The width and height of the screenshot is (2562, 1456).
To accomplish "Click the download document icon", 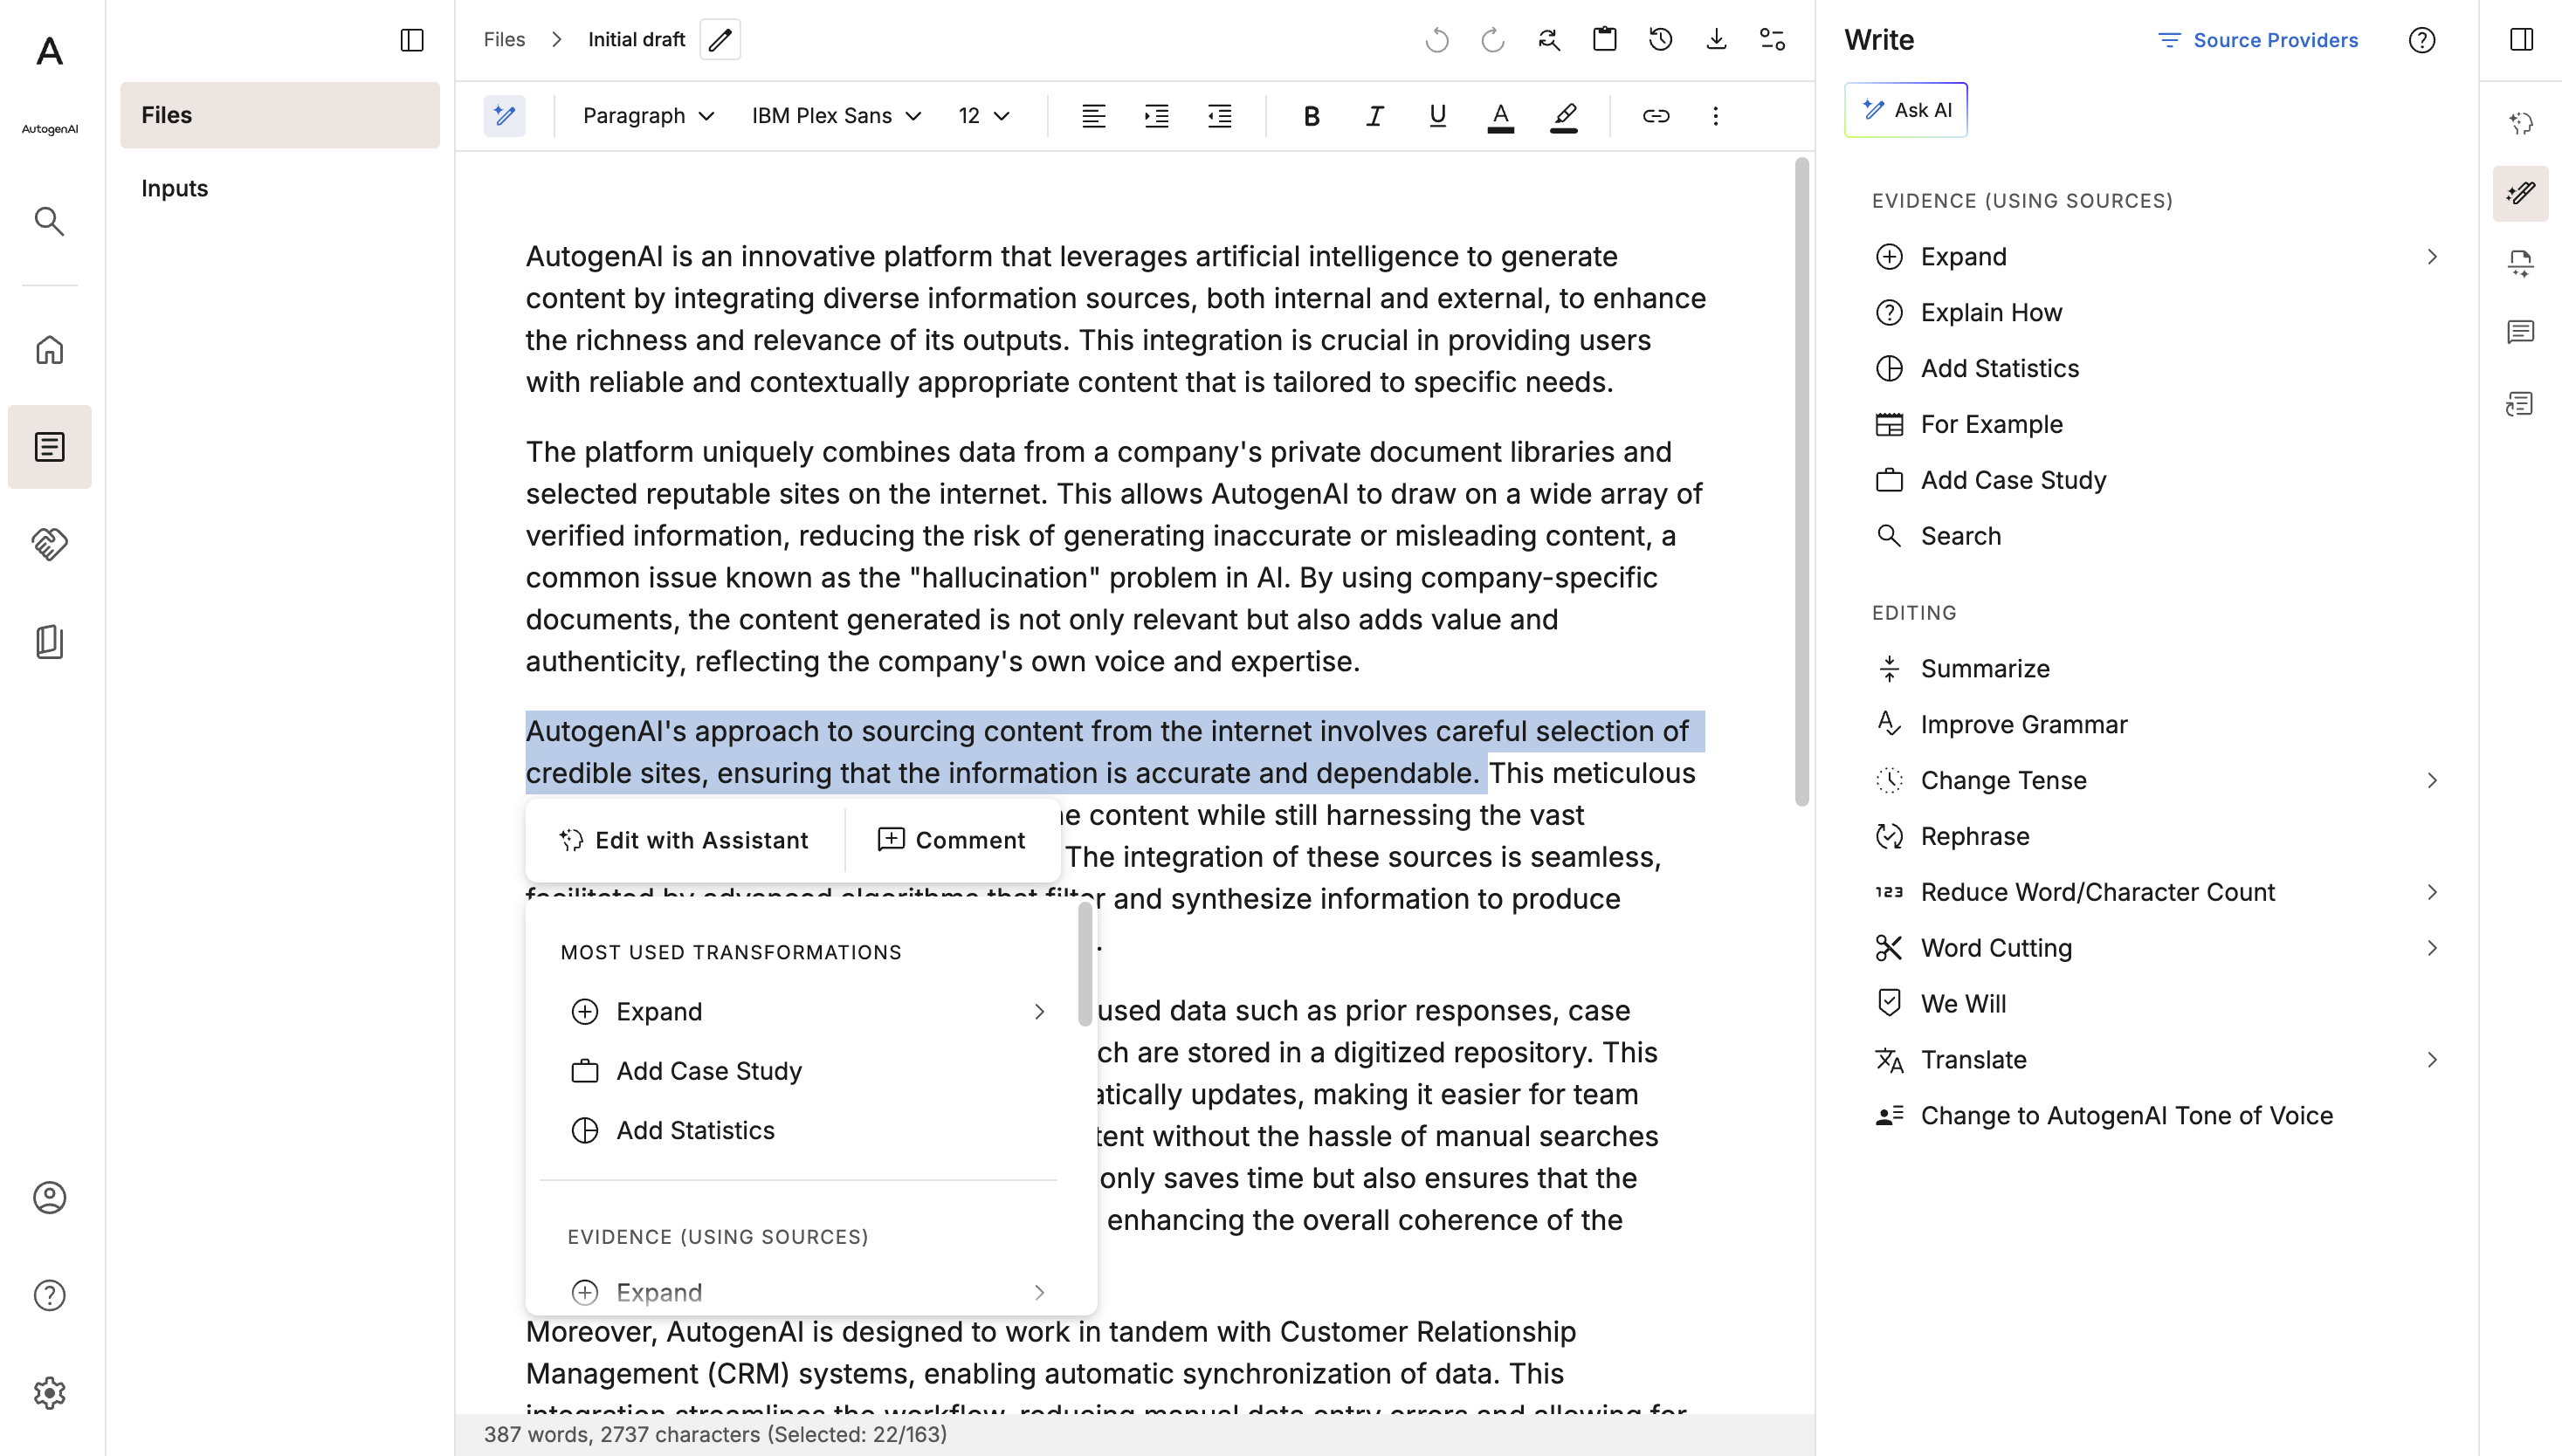I will (1717, 40).
